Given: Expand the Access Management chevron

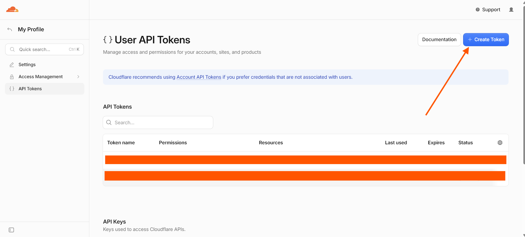Looking at the screenshot, I should 78,77.
